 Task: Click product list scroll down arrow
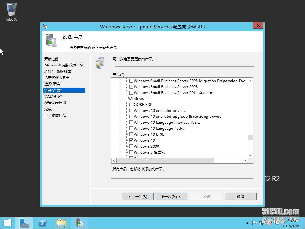[250, 155]
